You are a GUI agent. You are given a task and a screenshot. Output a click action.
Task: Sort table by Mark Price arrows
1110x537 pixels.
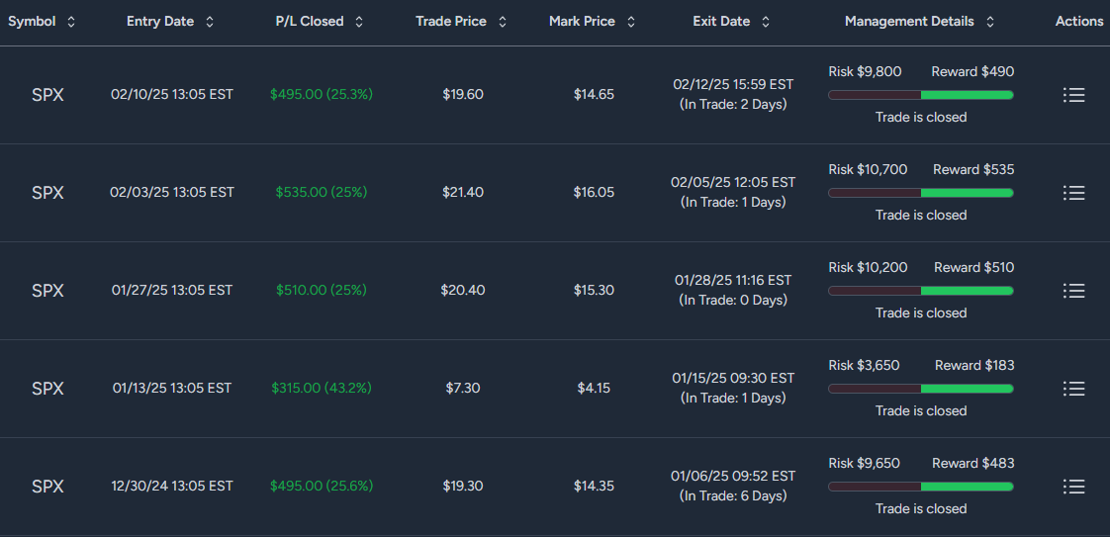631,22
